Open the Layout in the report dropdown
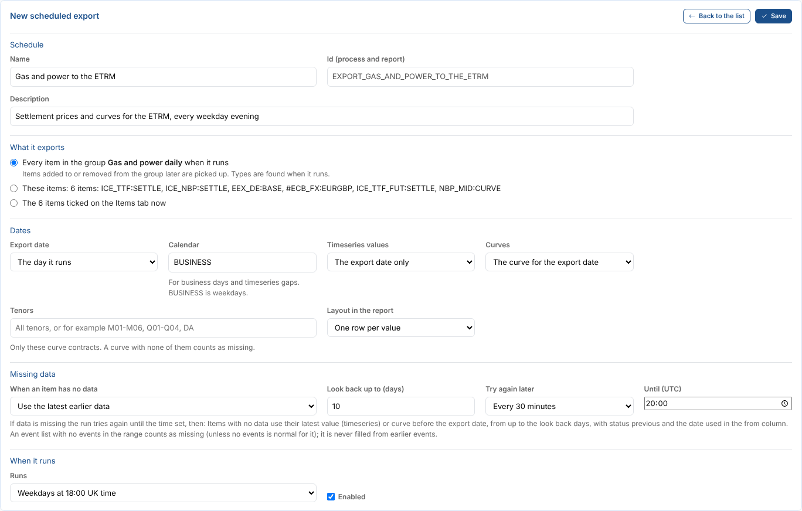802x511 pixels. 401,328
